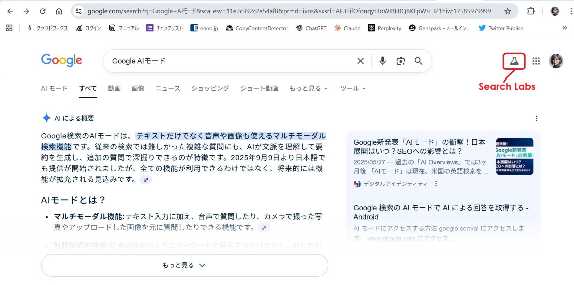574x285 pixels.
Task: Select the ニュース search tab
Action: coord(168,89)
